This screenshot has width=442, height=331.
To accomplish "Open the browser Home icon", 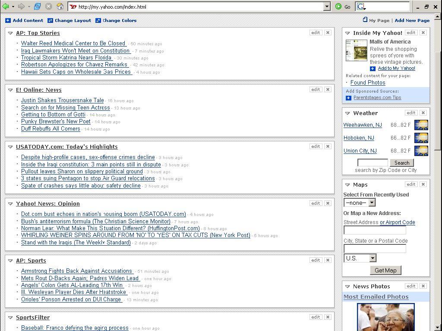I will pos(60,6).
